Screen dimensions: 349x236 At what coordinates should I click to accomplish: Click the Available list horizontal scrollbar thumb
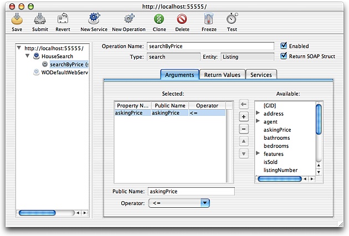tap(280, 179)
